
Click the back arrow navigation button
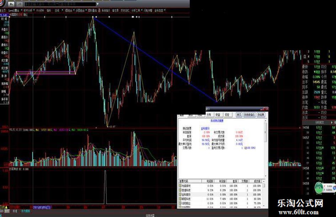click(11, 4)
